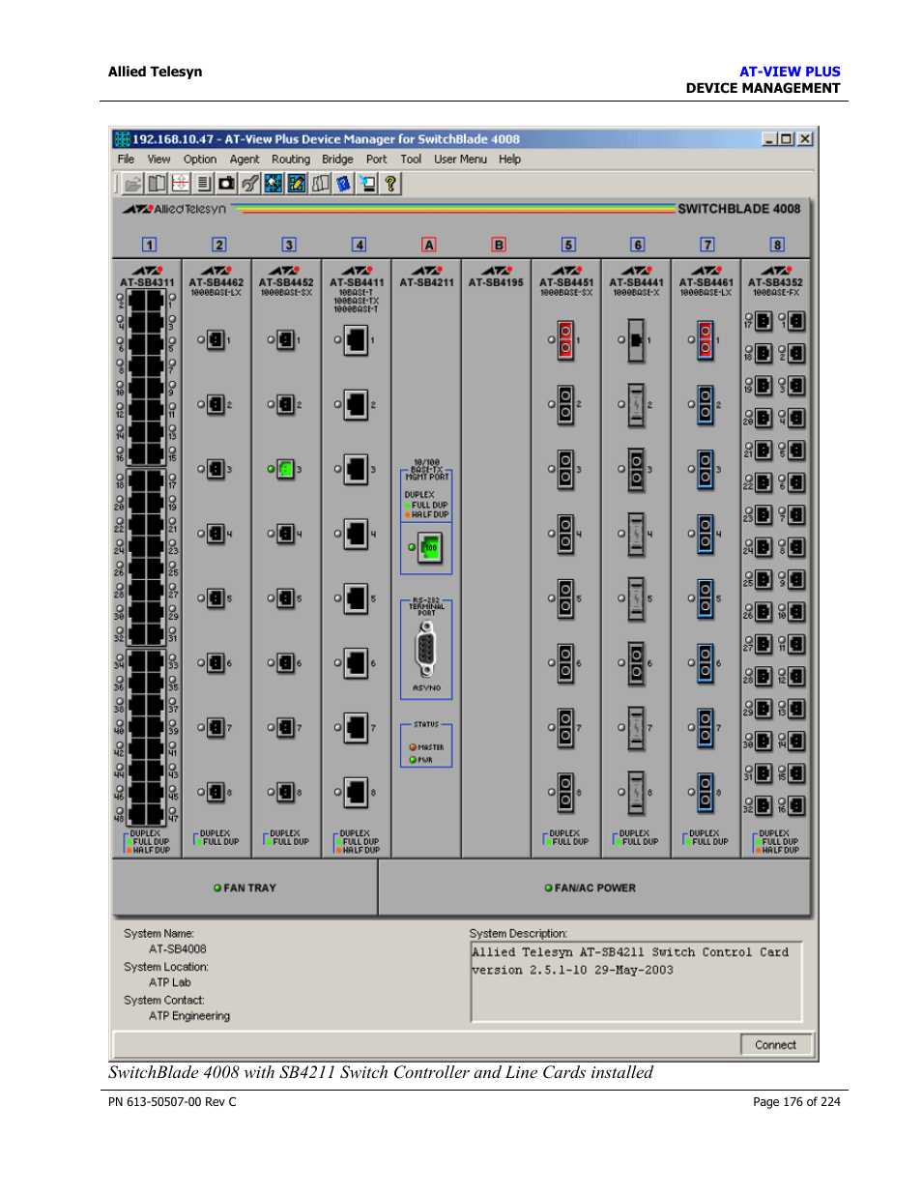Open the View menu

pyautogui.click(x=158, y=160)
